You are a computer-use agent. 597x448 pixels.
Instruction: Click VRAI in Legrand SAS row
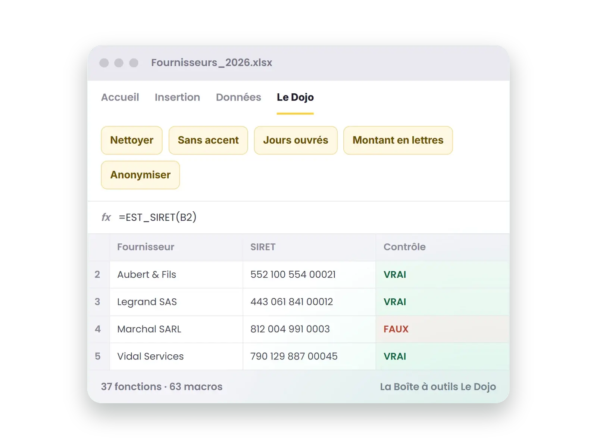tap(443, 302)
